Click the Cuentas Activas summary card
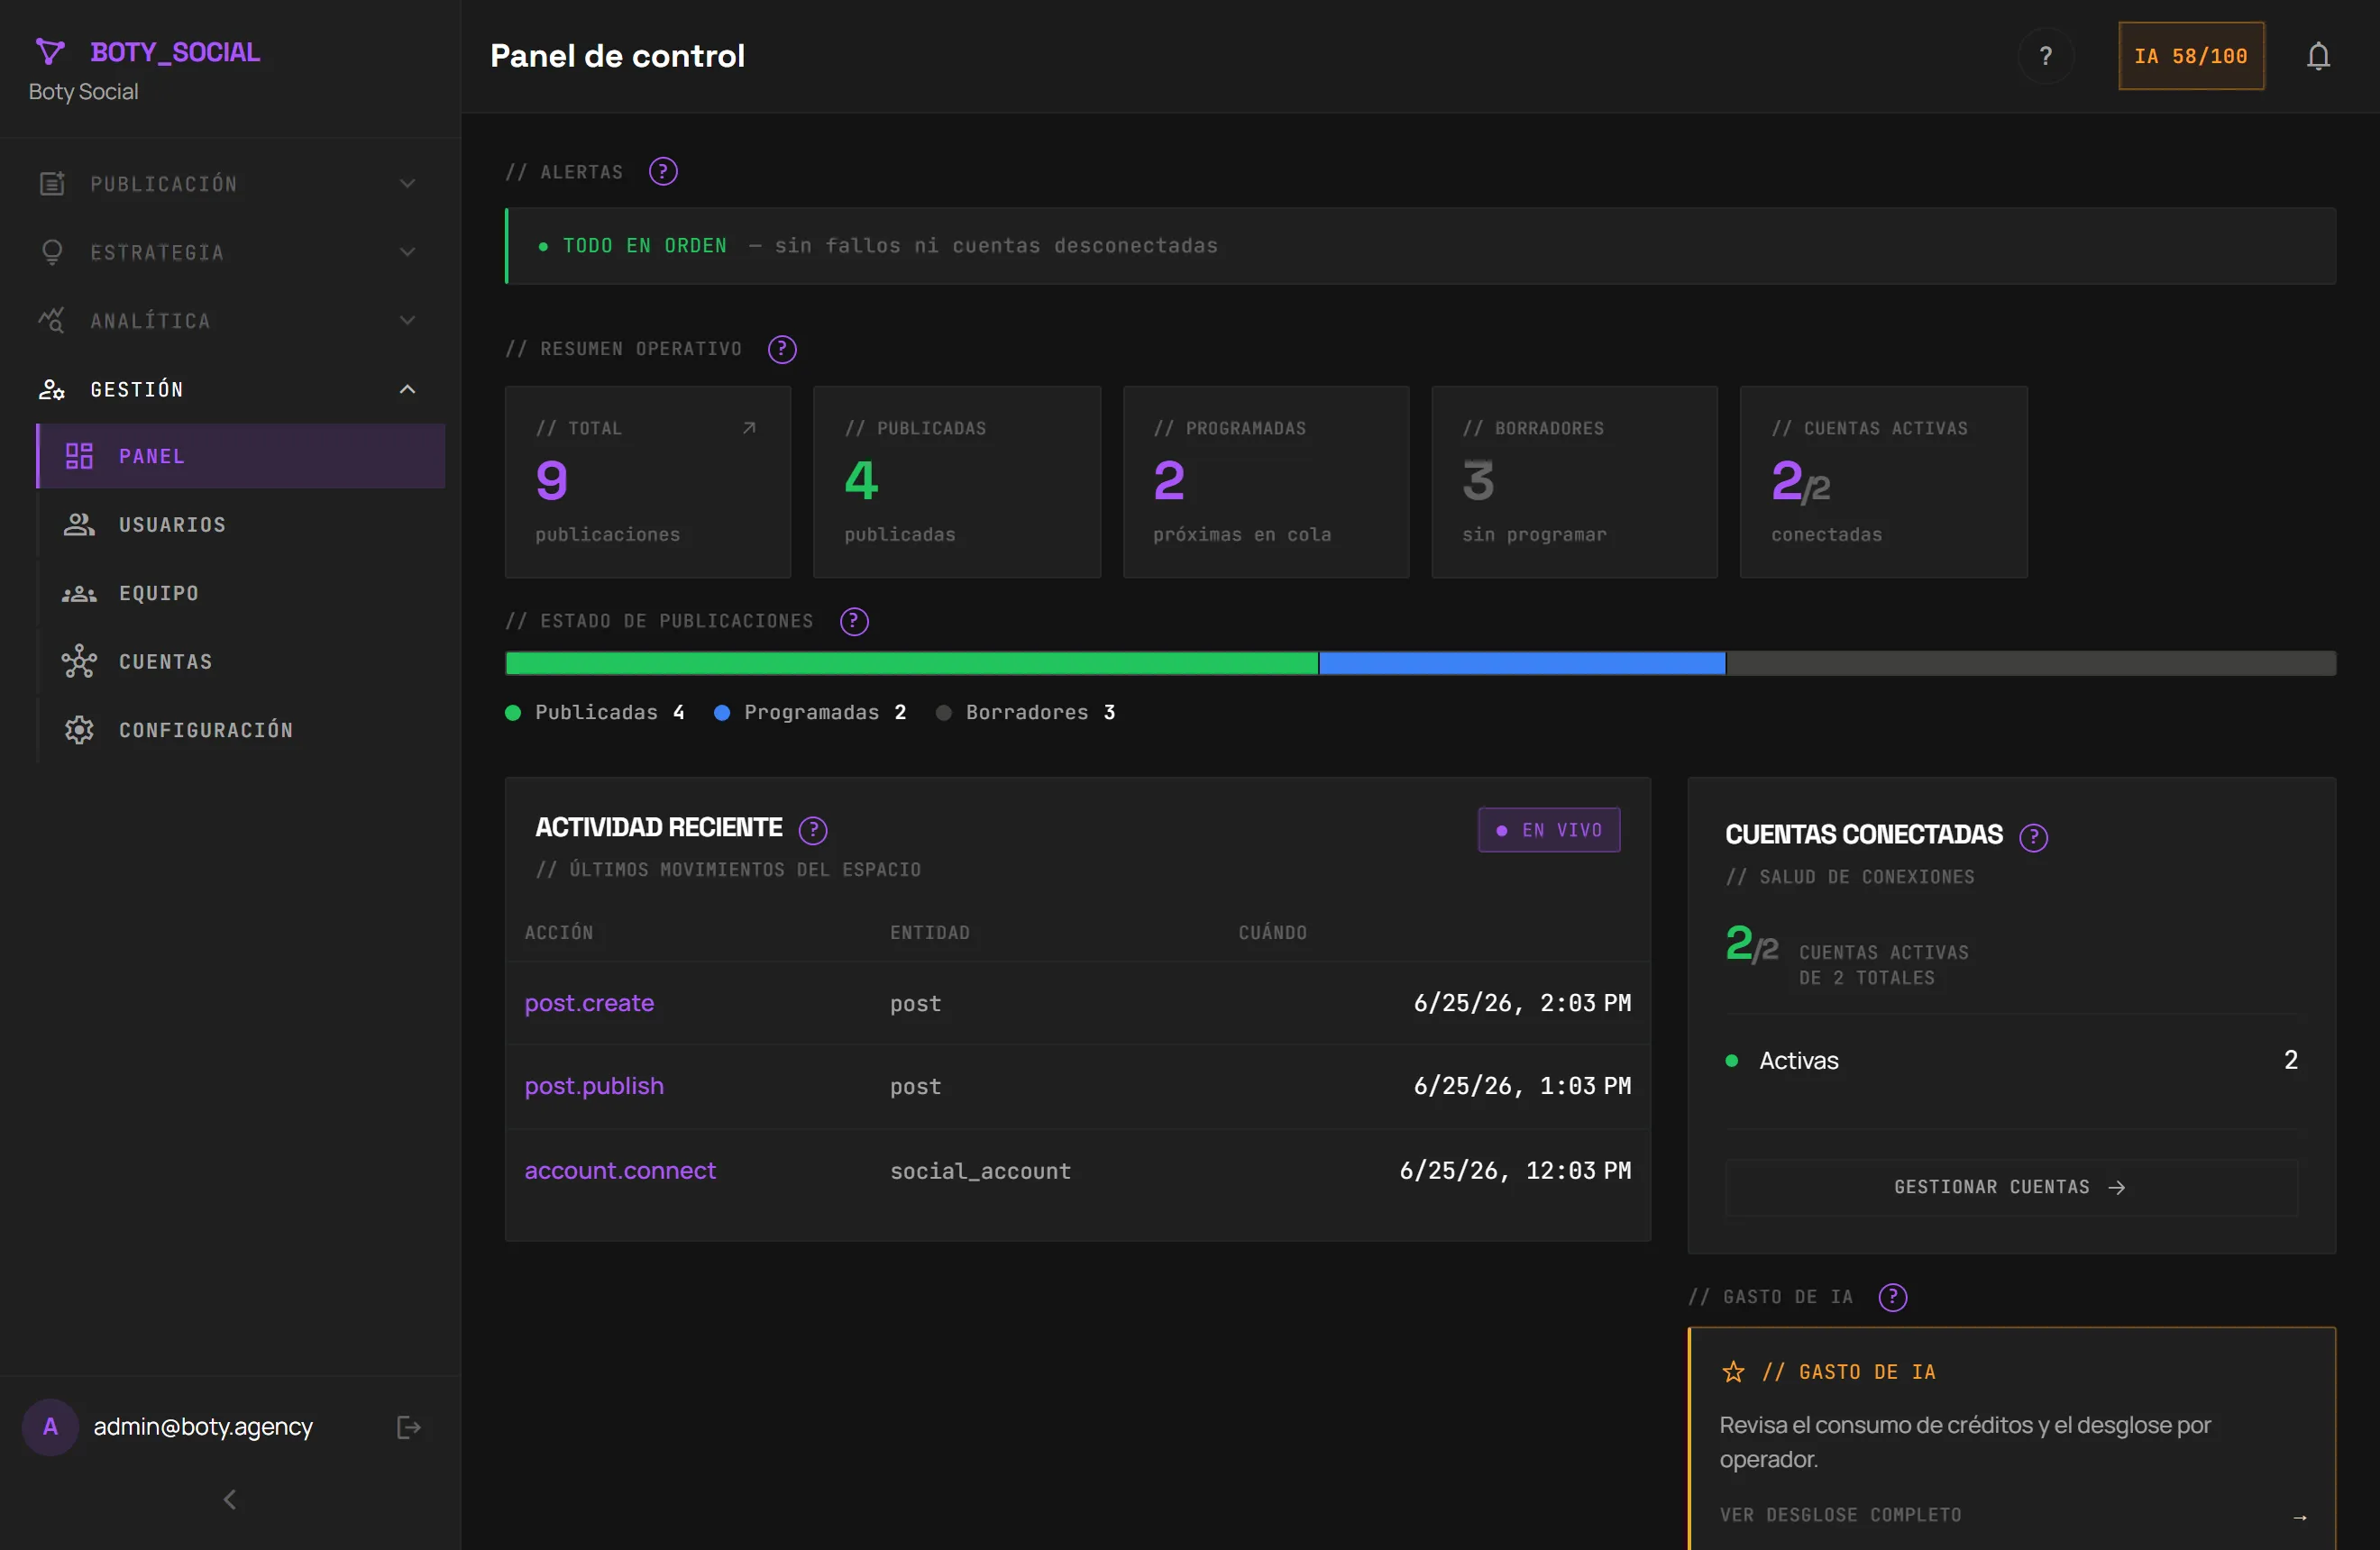Viewport: 2380px width, 1550px height. point(1883,482)
